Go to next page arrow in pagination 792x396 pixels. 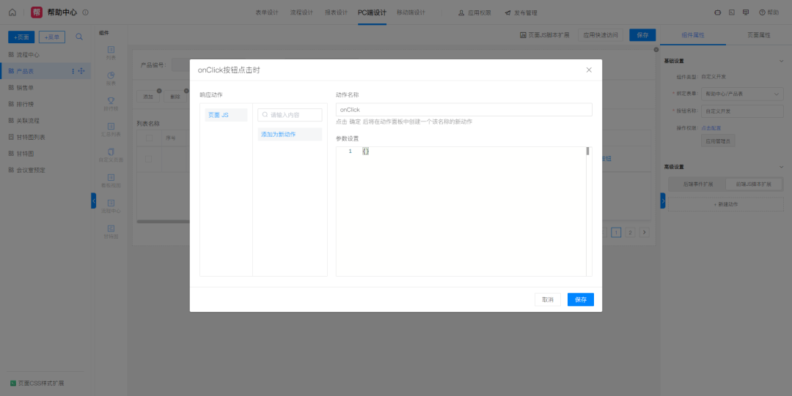click(x=645, y=232)
